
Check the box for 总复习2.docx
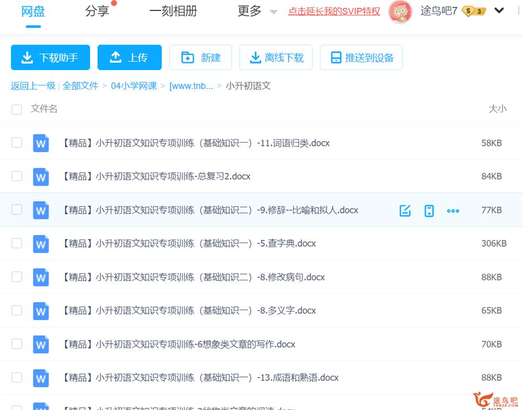[17, 176]
